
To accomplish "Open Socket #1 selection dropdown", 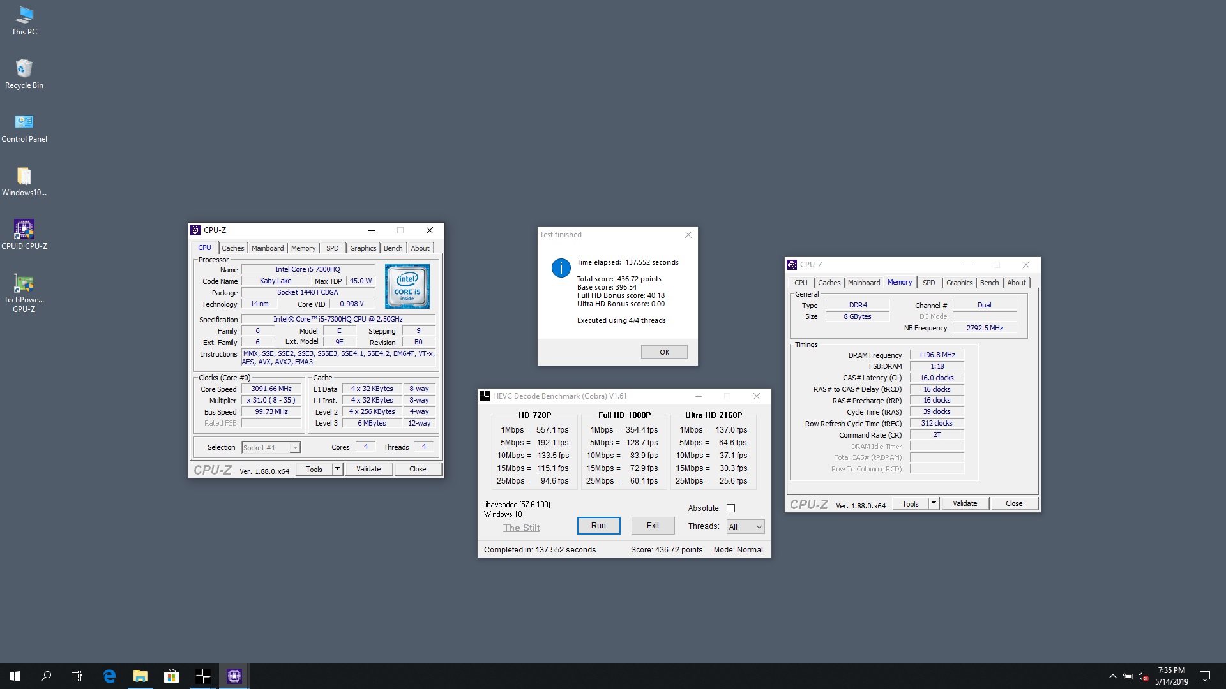I will [x=271, y=448].
